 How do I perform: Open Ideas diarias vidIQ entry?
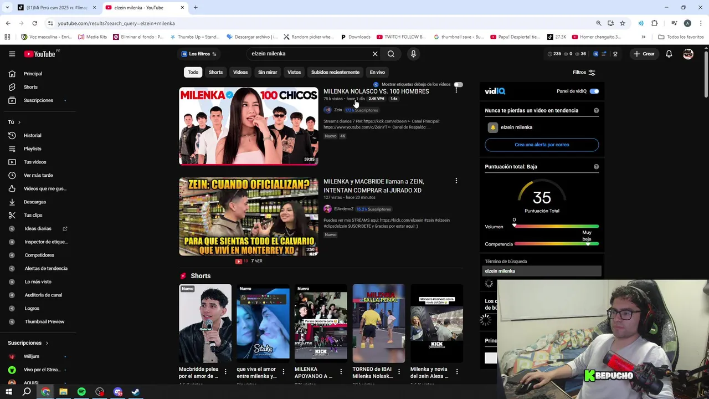(x=38, y=228)
